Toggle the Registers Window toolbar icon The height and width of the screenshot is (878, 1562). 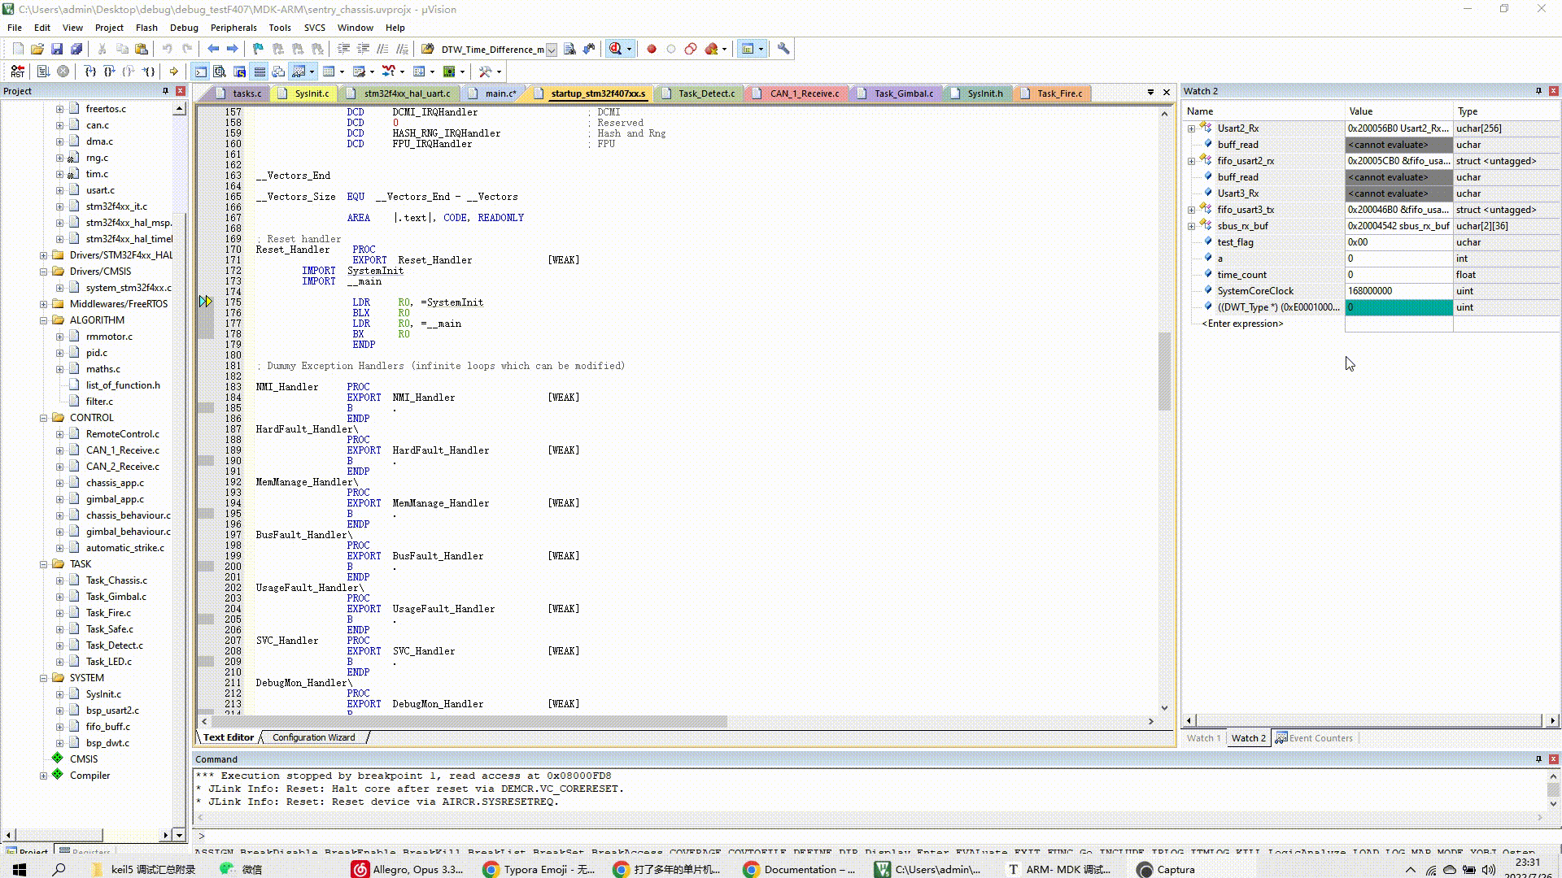pyautogui.click(x=259, y=72)
